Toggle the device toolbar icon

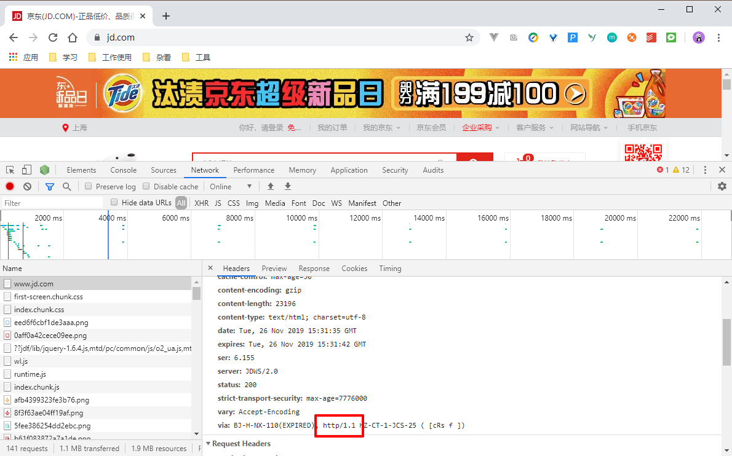(26, 170)
